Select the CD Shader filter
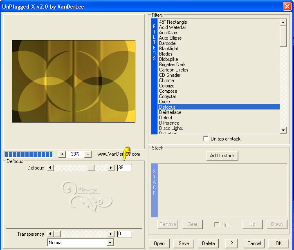Viewport: 294px width, 250px height. [x=219, y=75]
